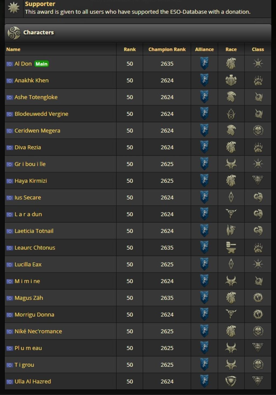This screenshot has height=395, width=276.
Task: Click the Supporter award star icon
Action: [x=14, y=8]
